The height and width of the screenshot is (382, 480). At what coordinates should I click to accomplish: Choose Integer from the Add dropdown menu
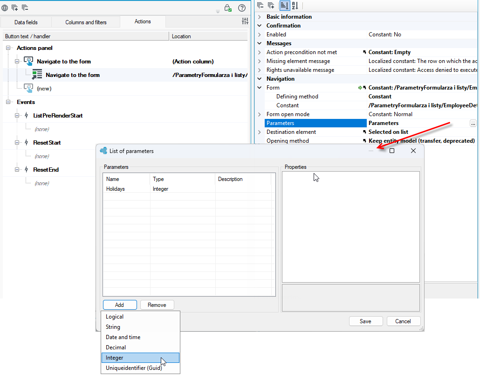click(140, 358)
